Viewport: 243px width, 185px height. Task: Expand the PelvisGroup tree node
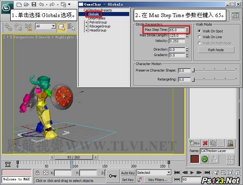coord(86,22)
